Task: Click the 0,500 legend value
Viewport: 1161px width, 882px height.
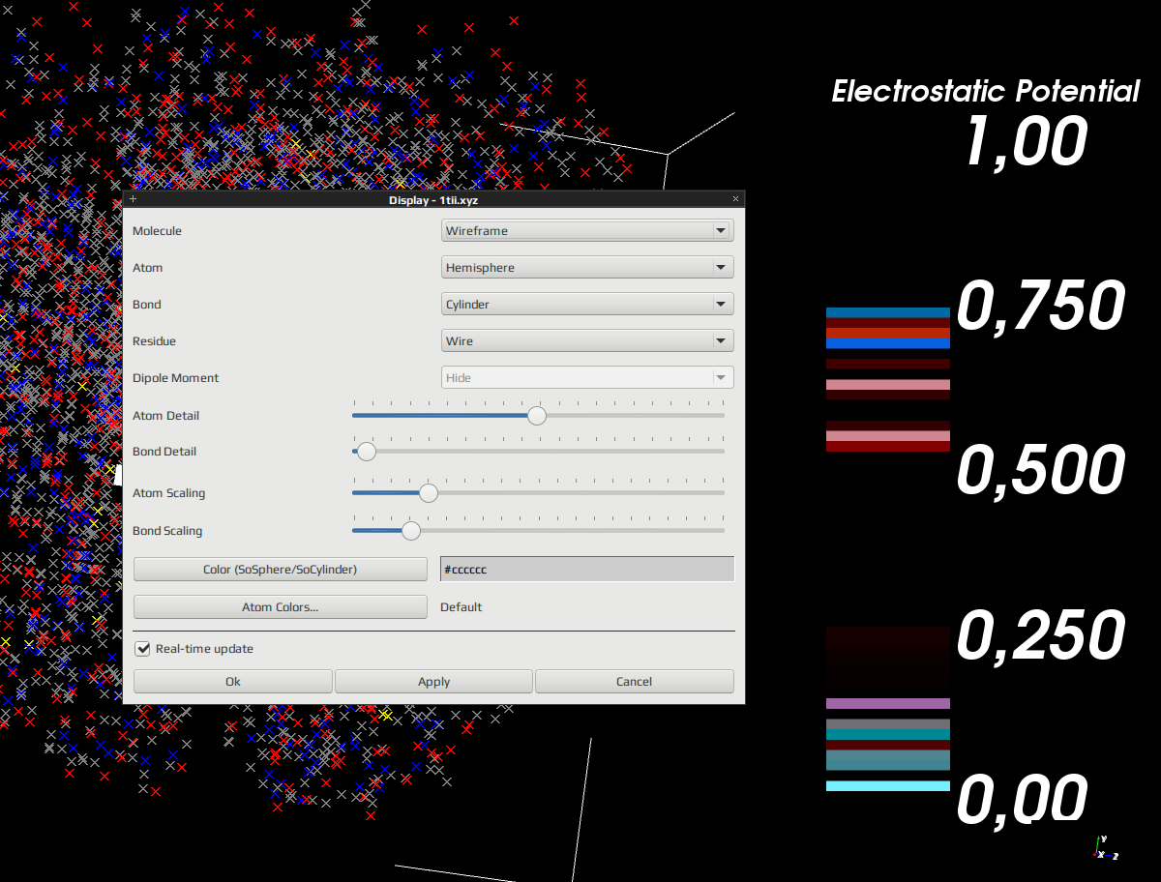Action: tap(1041, 471)
